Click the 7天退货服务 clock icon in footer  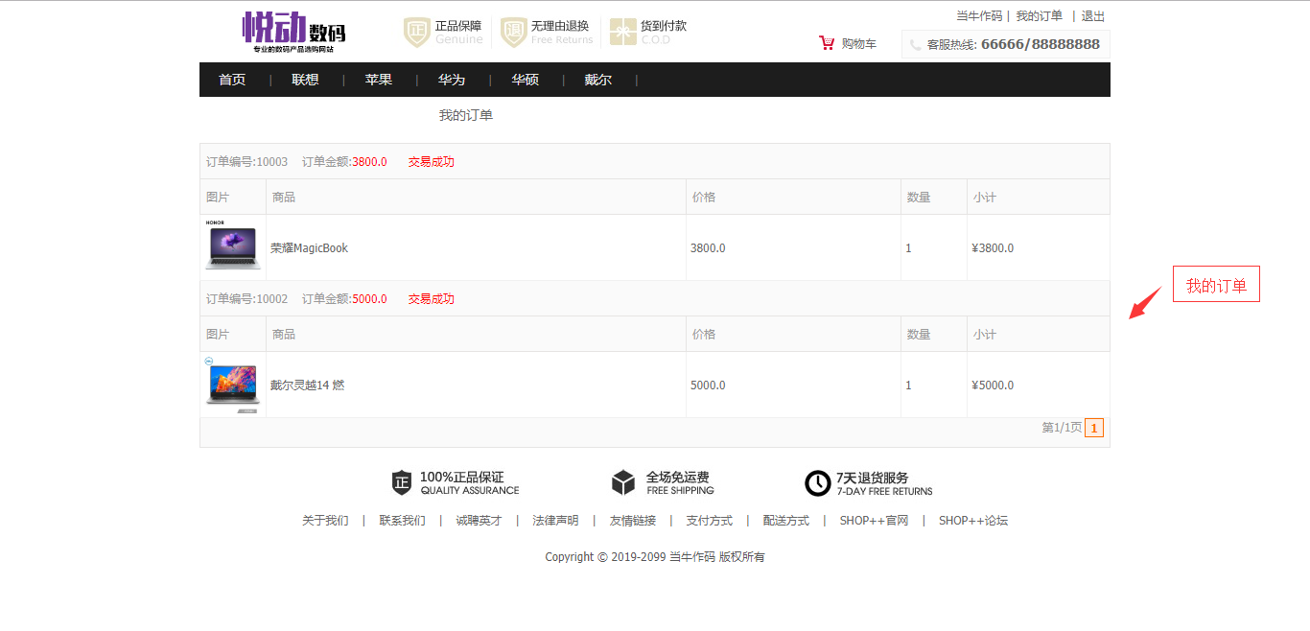pyautogui.click(x=817, y=483)
